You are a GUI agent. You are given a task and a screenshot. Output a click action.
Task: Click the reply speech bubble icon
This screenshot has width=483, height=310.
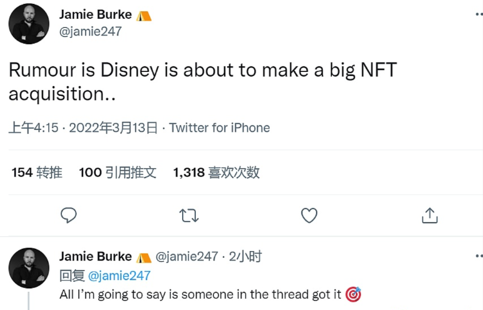coord(69,215)
